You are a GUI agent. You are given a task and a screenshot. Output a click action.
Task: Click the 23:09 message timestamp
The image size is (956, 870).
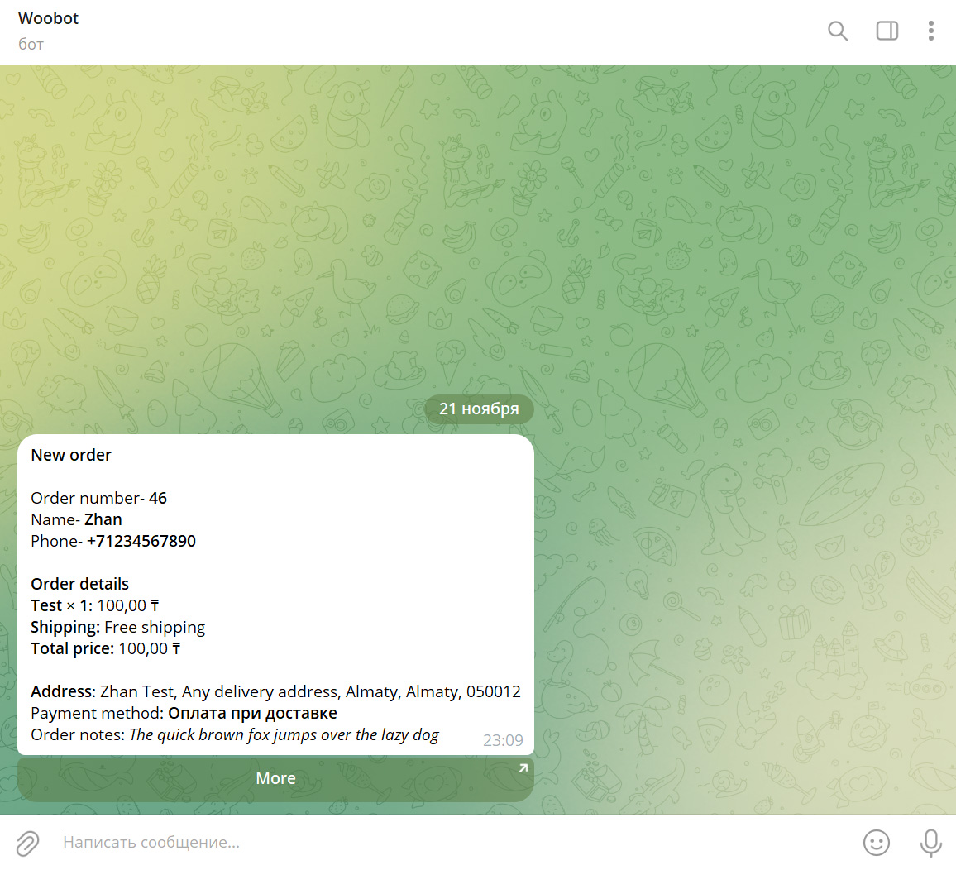point(503,740)
